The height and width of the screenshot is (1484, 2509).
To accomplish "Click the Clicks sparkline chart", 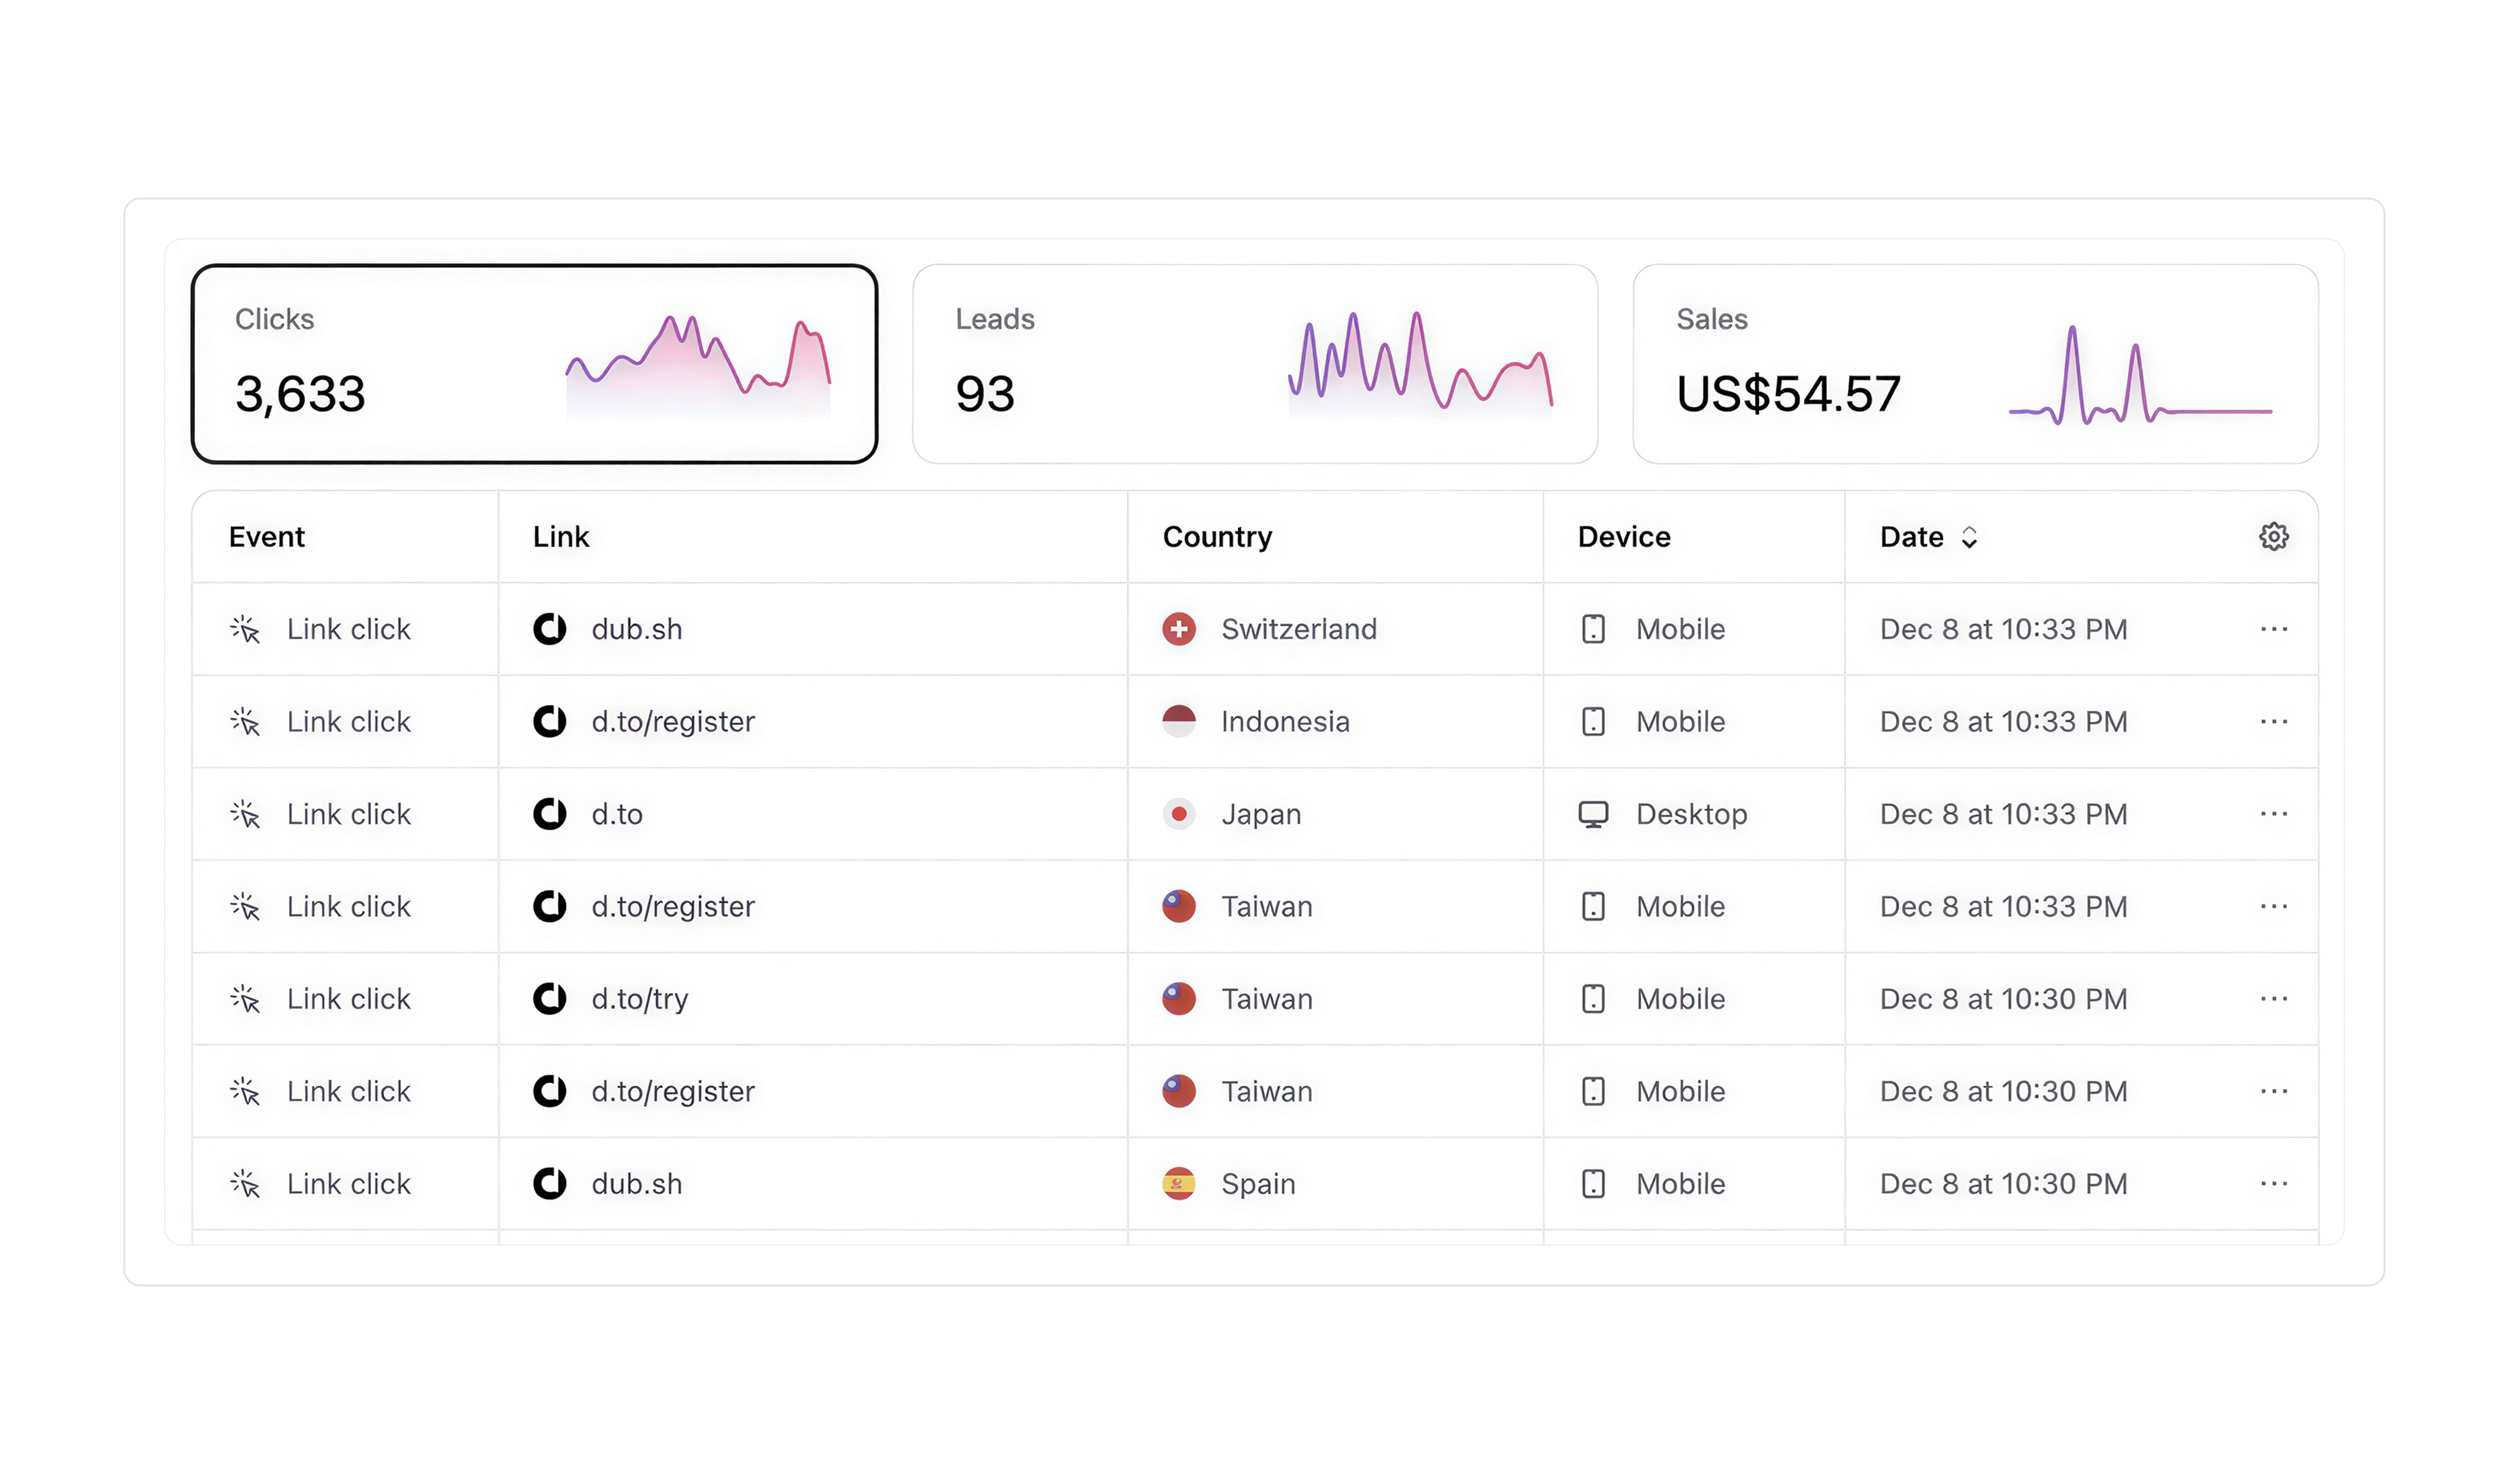I will (698, 365).
